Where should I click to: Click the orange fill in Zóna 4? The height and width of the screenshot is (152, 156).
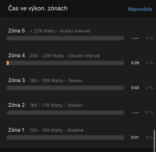tap(8, 63)
